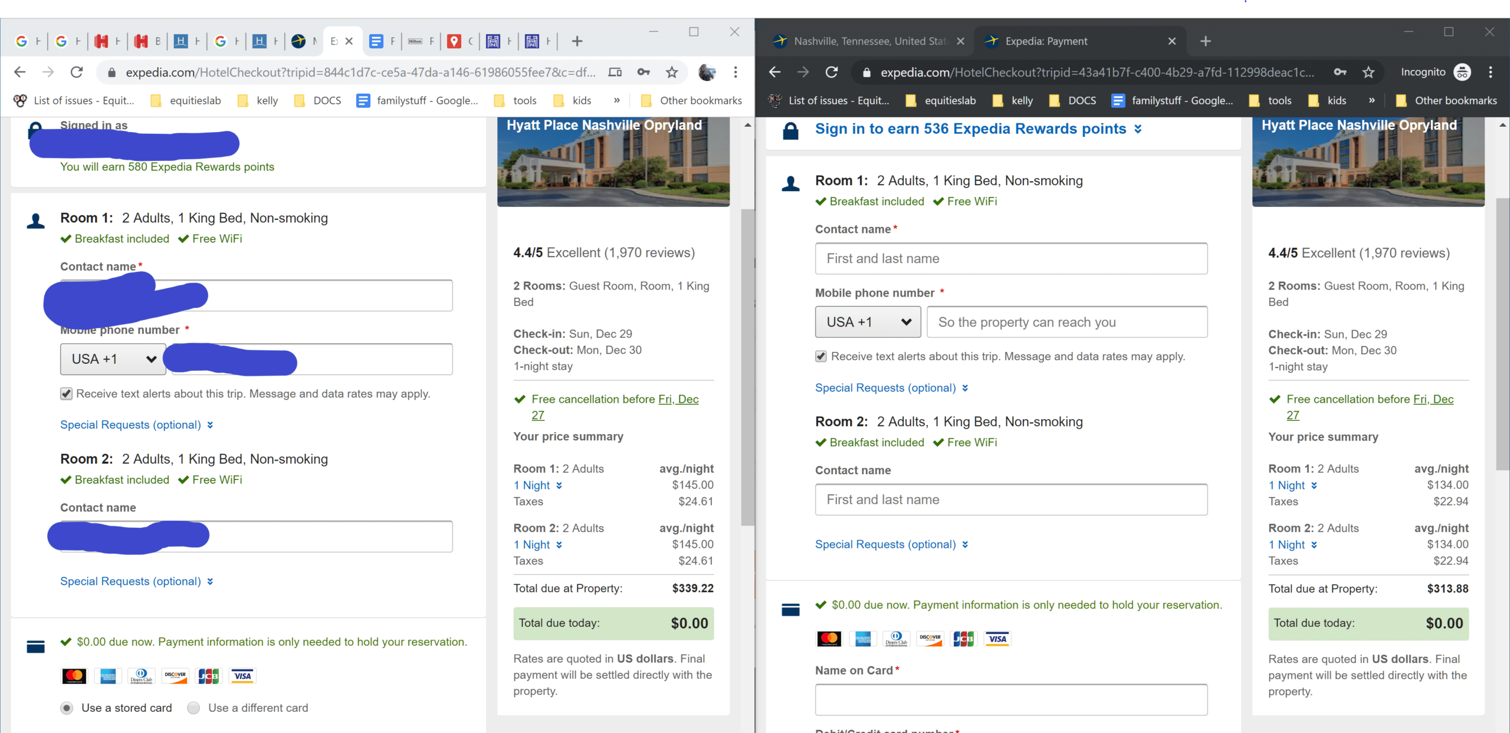This screenshot has width=1510, height=733.
Task: Click the Fri, Dec 27 cancellation link in the left window
Action: pos(678,399)
